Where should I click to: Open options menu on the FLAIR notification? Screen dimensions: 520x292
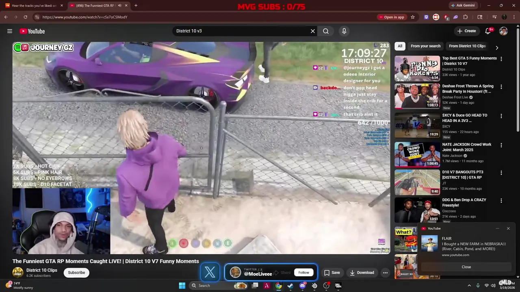[498, 228]
